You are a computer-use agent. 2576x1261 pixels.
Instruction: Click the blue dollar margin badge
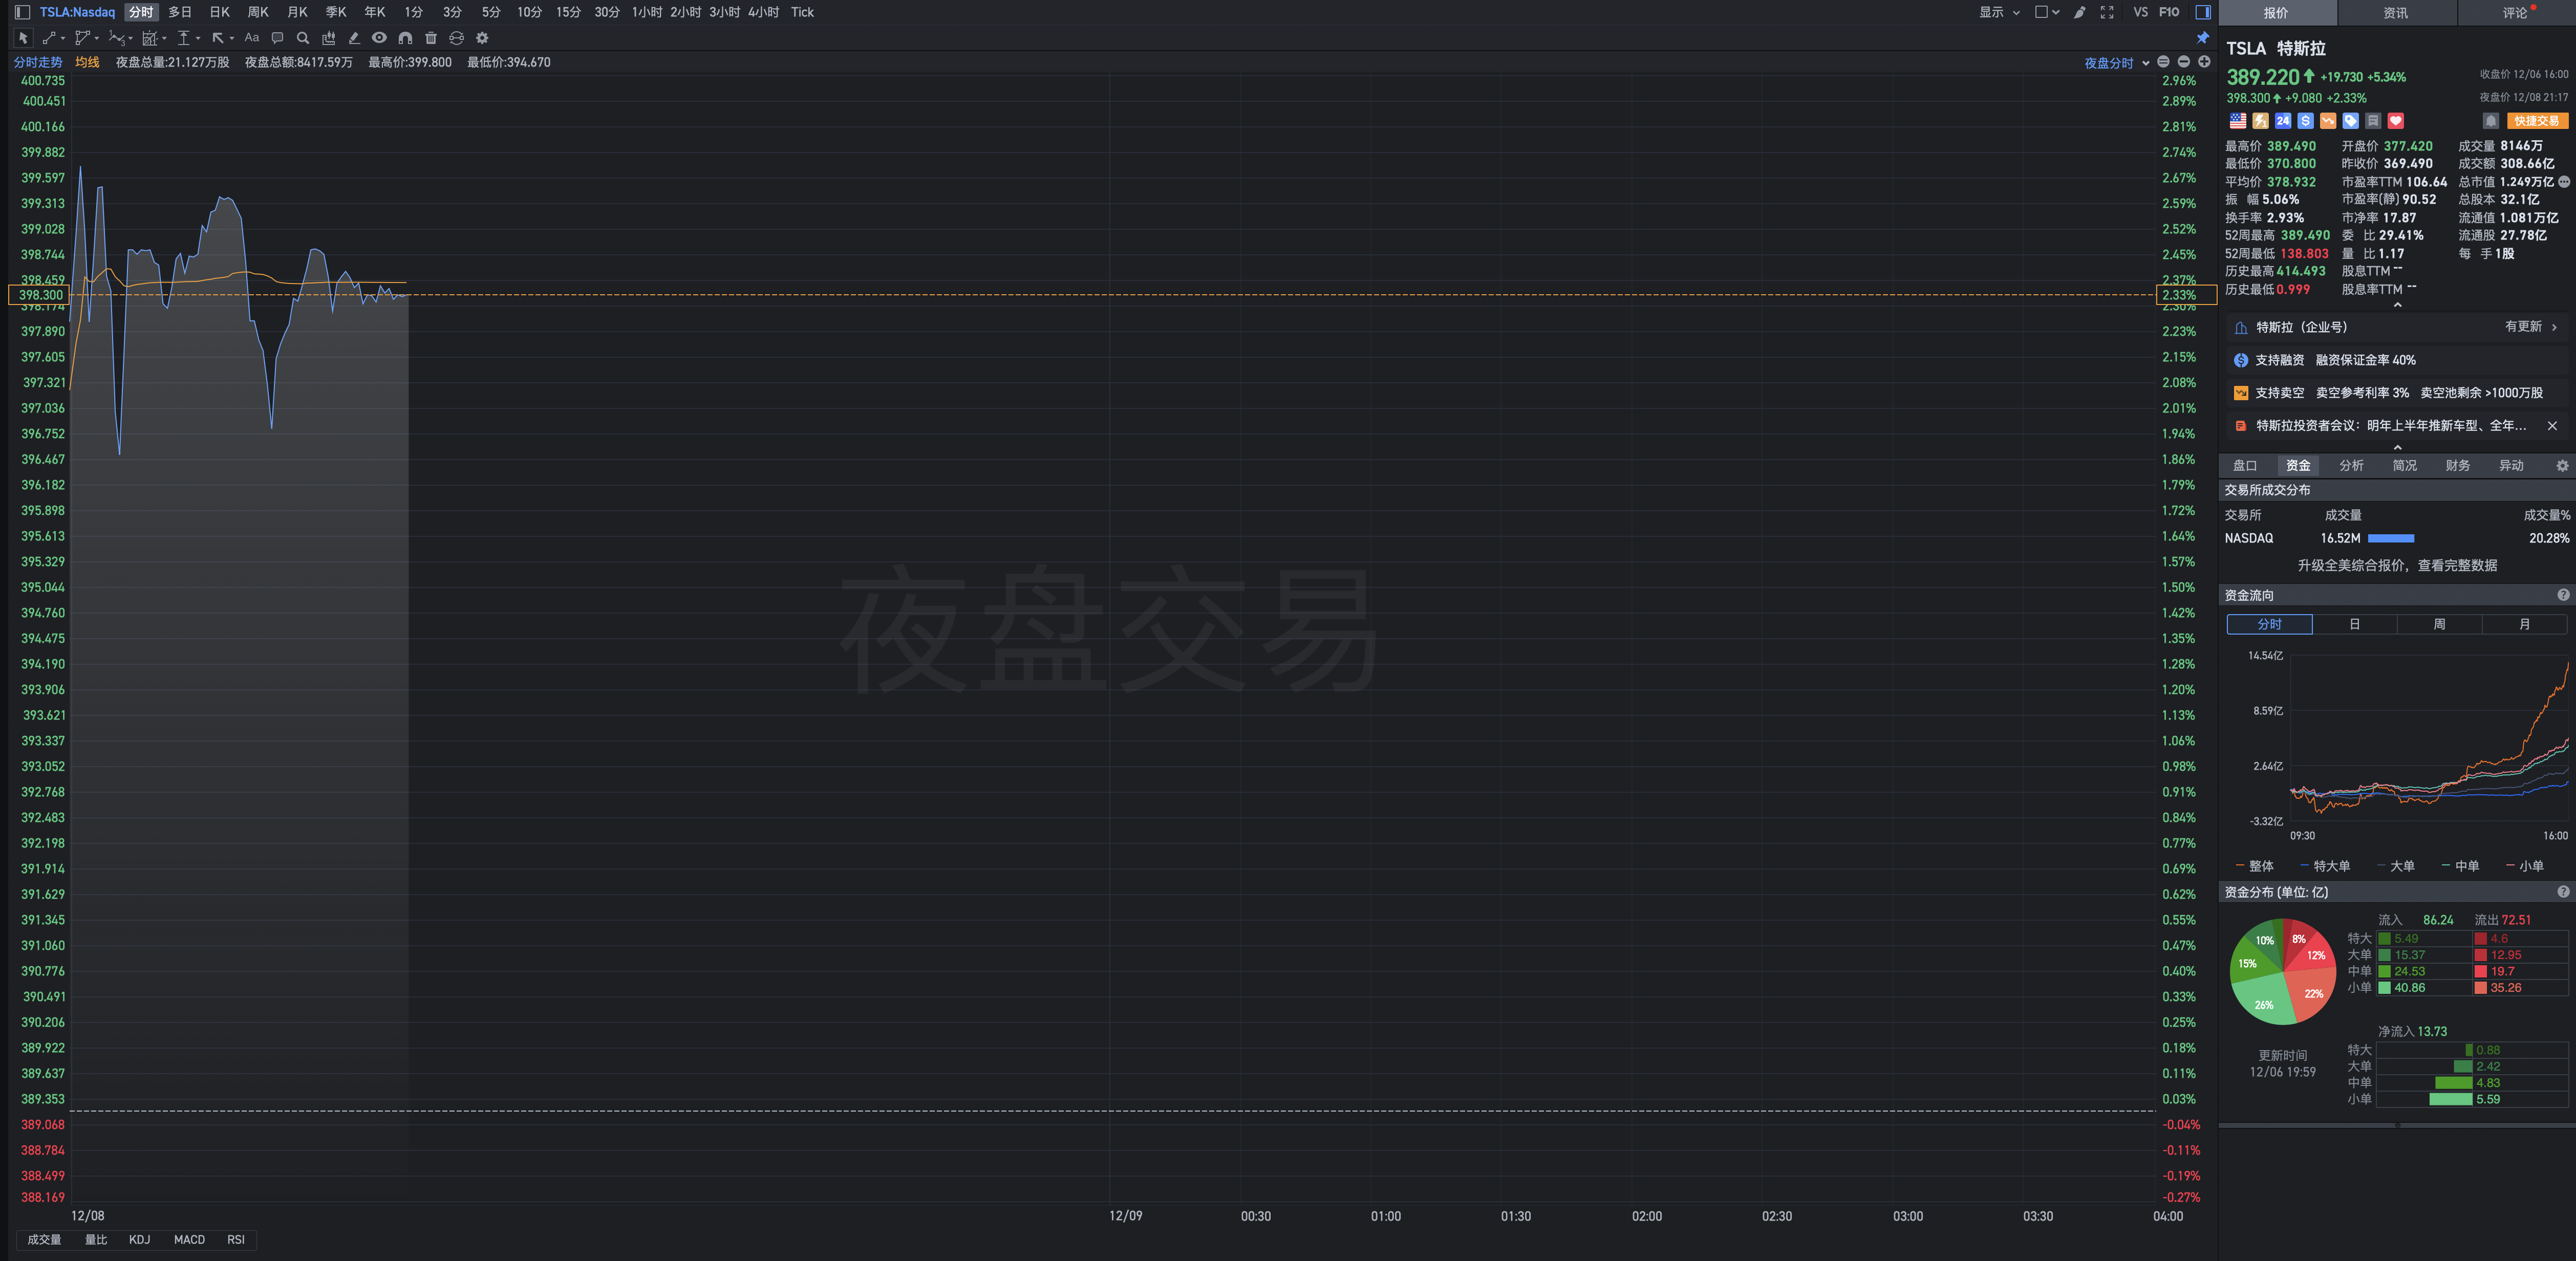point(2305,121)
